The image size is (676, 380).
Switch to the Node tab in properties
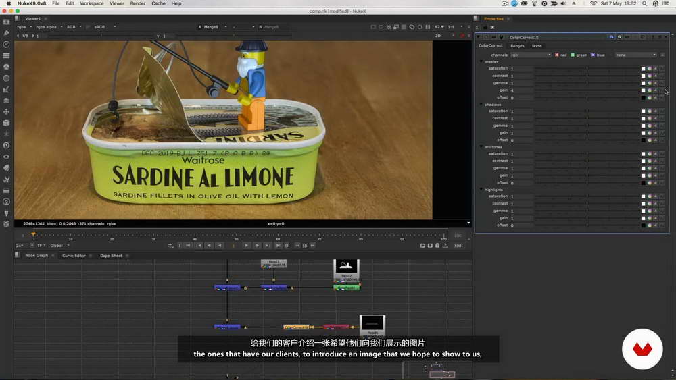(537, 46)
